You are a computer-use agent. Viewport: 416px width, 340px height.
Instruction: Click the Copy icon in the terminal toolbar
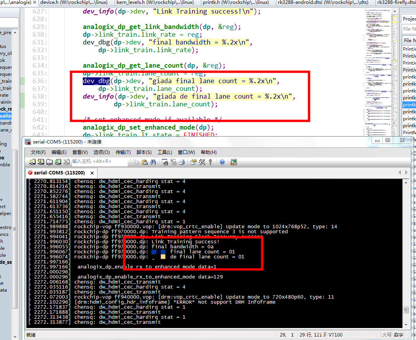coord(136,162)
